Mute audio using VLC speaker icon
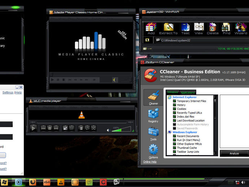 (x=108, y=130)
